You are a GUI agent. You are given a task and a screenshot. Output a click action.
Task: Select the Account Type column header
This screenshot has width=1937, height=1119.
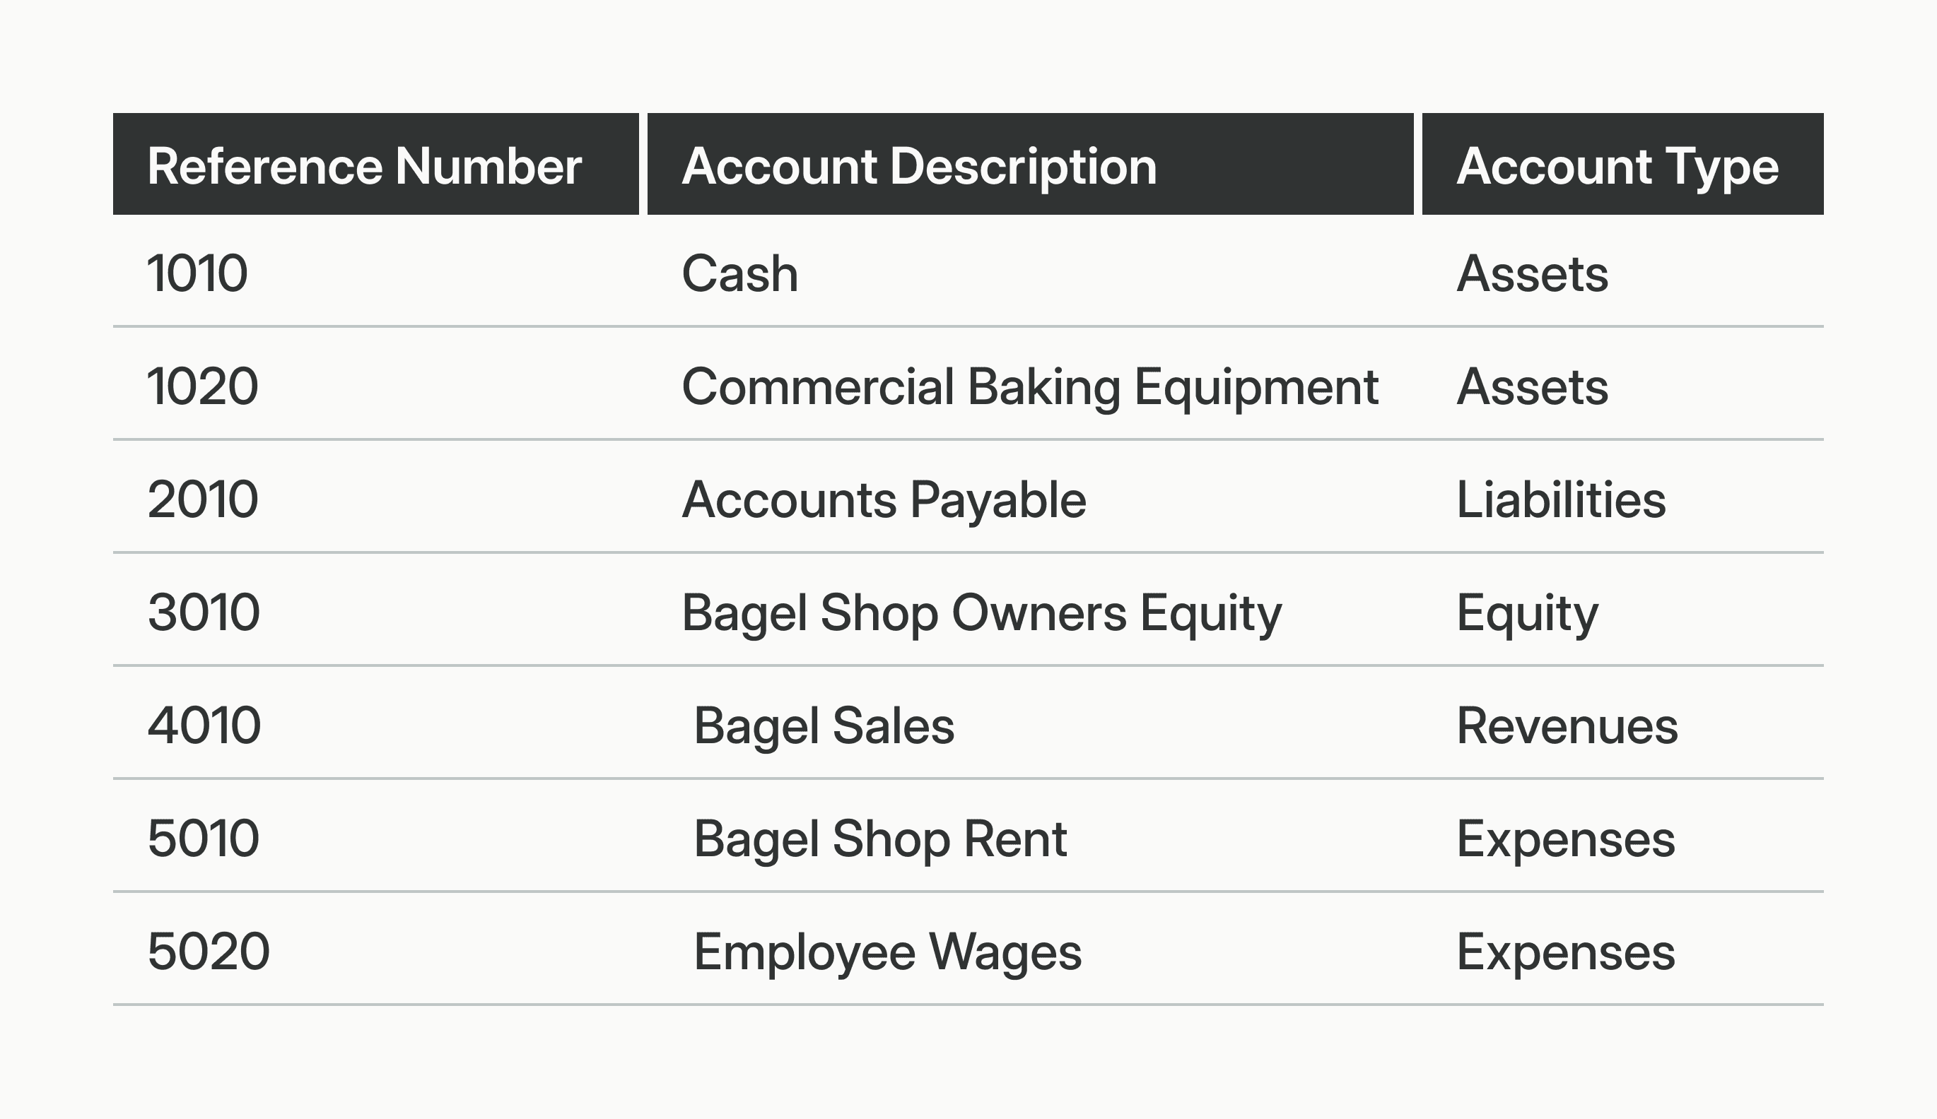click(1617, 166)
